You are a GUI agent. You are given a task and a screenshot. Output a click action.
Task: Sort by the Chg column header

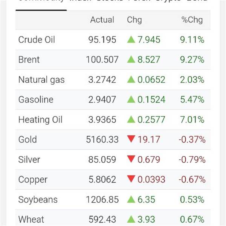click(134, 20)
